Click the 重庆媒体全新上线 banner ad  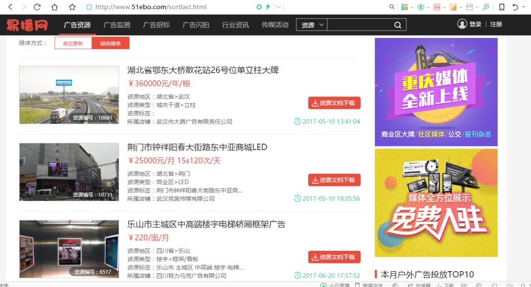tap(436, 92)
